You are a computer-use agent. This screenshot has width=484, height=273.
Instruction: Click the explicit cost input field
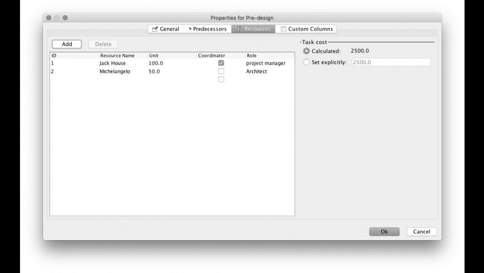click(391, 62)
